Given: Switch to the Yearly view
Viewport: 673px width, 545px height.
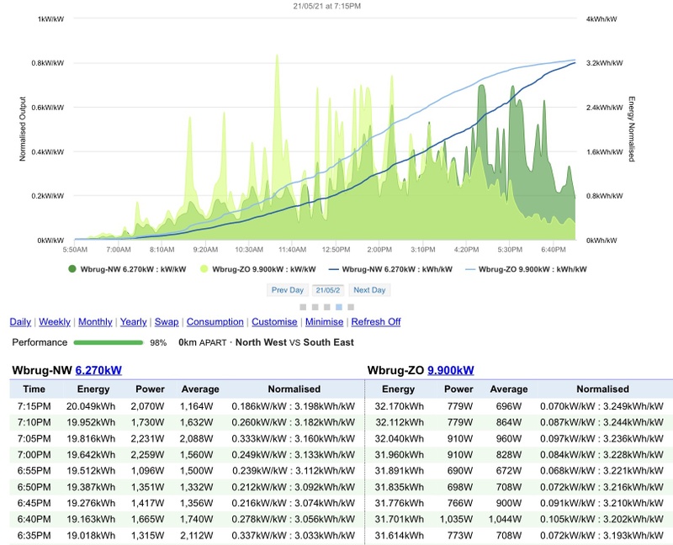Looking at the screenshot, I should click(x=133, y=322).
